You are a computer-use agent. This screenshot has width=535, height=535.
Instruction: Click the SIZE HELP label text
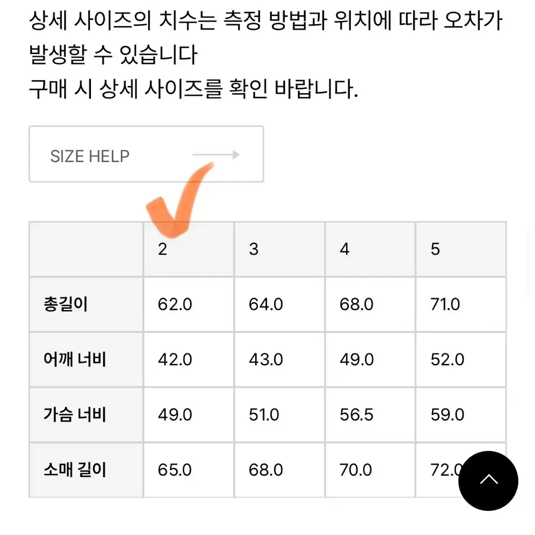pyautogui.click(x=90, y=157)
